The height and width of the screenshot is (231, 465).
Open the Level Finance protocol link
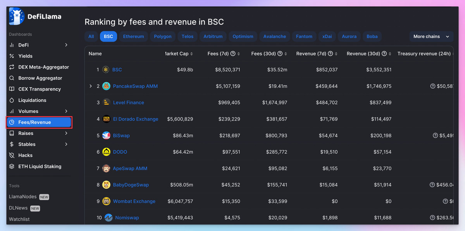point(128,103)
